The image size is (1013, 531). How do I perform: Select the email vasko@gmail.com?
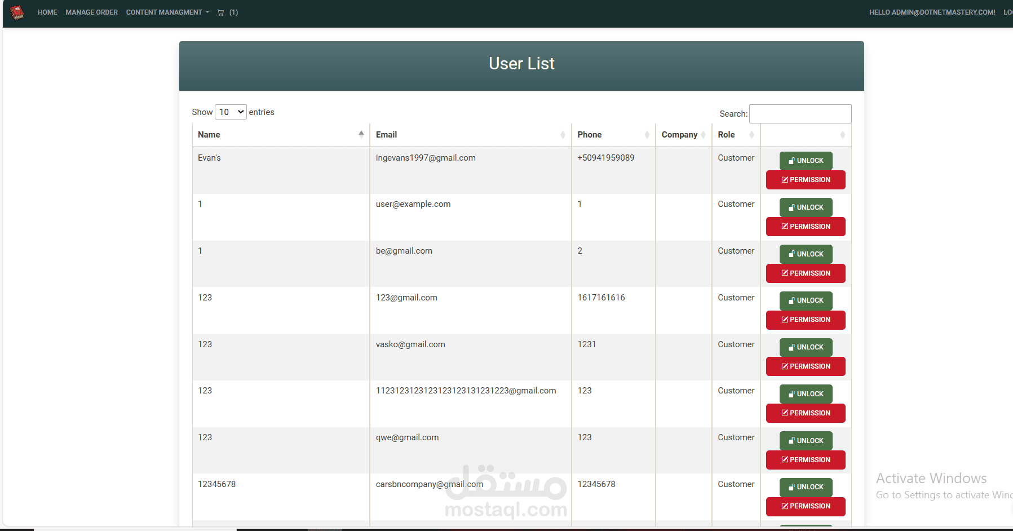(410, 344)
